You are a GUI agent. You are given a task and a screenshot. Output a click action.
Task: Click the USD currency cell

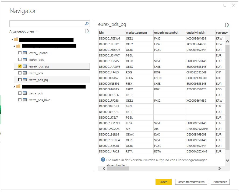(220, 89)
